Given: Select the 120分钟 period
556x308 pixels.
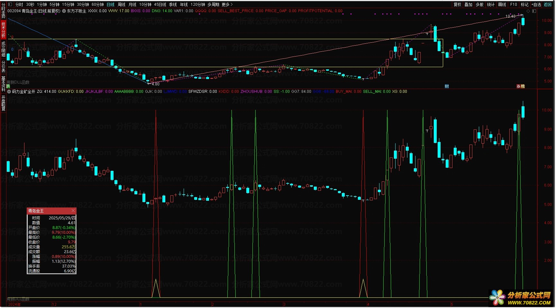Looking at the screenshot, I should (x=198, y=4).
